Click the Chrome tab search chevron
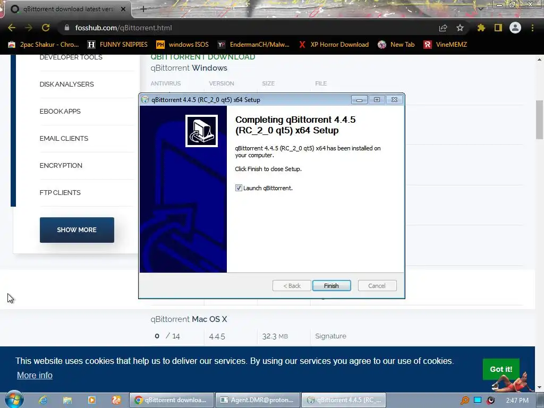Image resolution: width=544 pixels, height=408 pixels. [x=480, y=8]
